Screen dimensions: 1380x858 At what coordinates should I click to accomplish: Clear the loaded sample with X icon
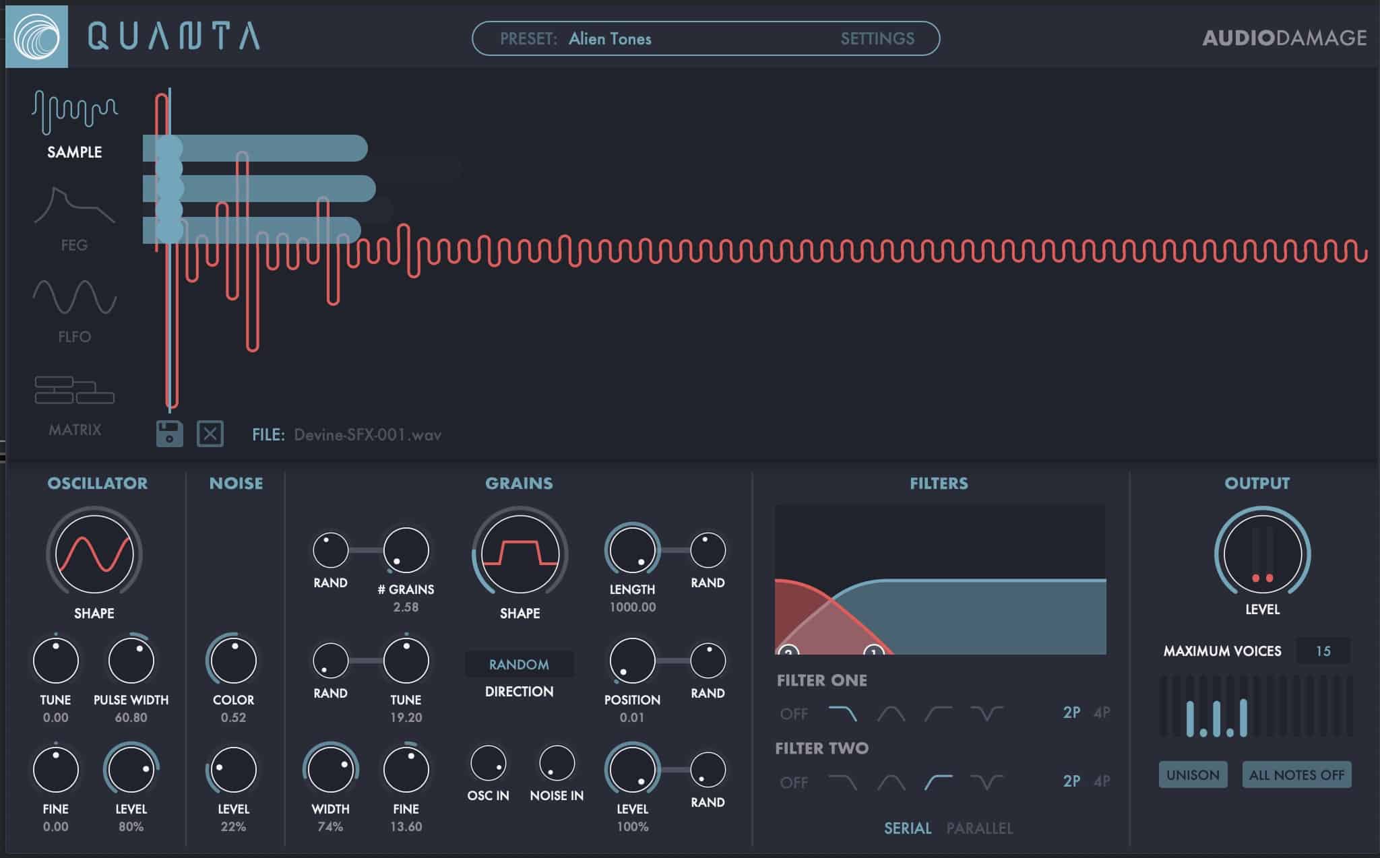(x=210, y=434)
